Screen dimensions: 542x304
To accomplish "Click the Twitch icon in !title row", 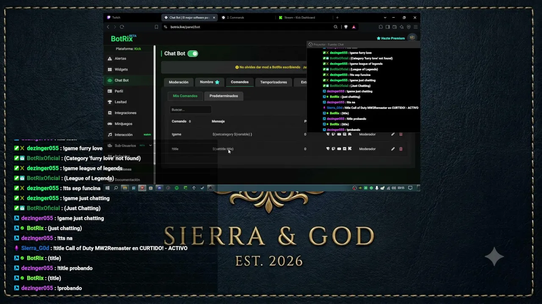I will pos(333,149).
